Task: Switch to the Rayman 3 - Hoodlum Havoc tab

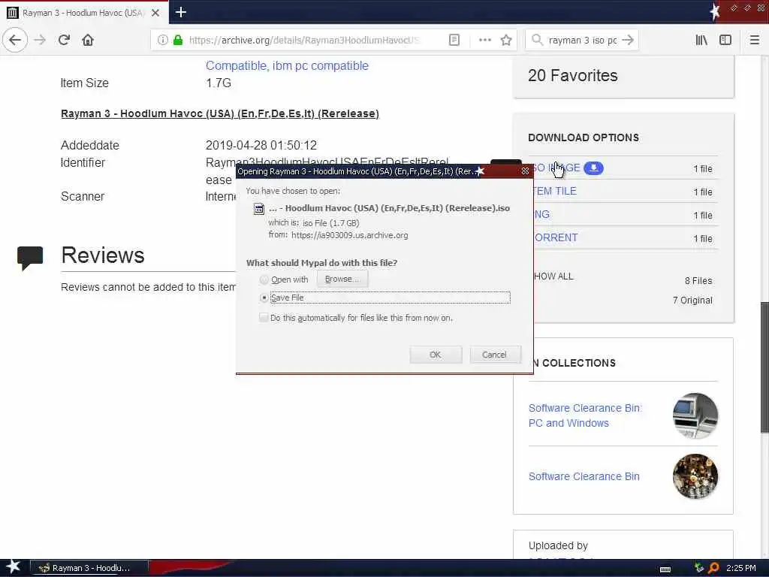Action: (83, 13)
